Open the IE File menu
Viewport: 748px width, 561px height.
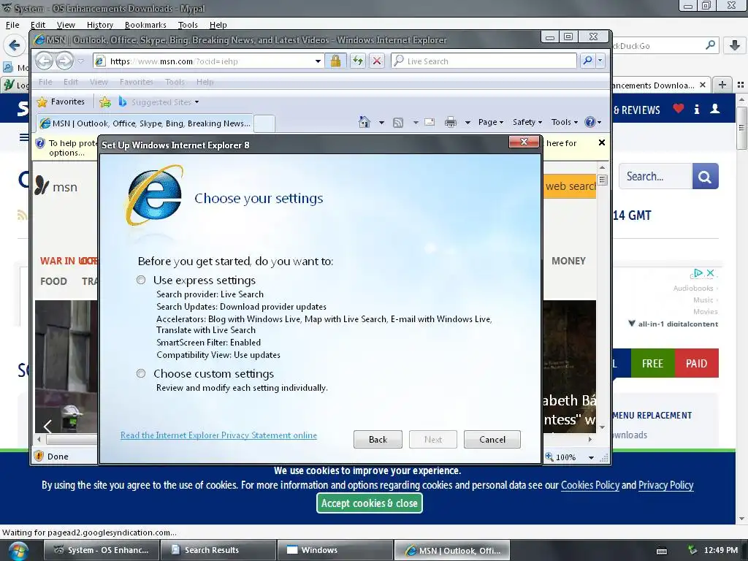[x=45, y=82]
